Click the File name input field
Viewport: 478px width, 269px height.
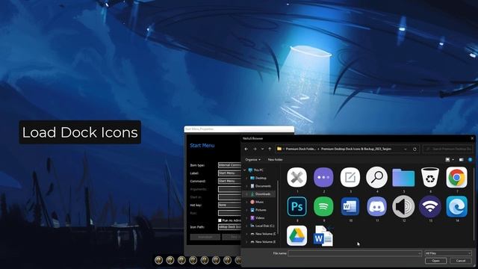pyautogui.click(x=355, y=253)
